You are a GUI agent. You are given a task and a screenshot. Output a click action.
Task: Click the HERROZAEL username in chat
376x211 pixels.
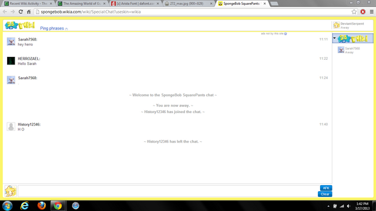(x=29, y=59)
